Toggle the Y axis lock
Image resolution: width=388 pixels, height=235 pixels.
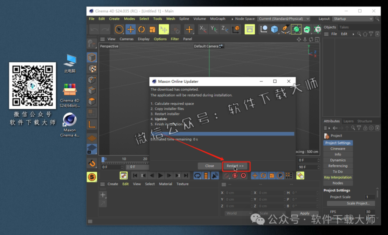pos(213,29)
